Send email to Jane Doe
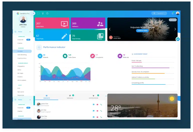Screen dimensions: 193x132 point(97,117)
